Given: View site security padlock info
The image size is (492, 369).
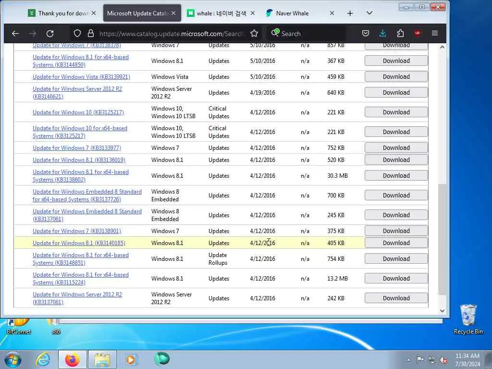Looking at the screenshot, I should tap(91, 33).
